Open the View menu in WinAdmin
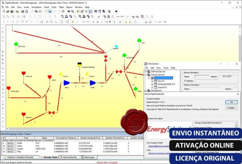Viewport: 242px width, 164px height. pyautogui.click(x=159, y=68)
